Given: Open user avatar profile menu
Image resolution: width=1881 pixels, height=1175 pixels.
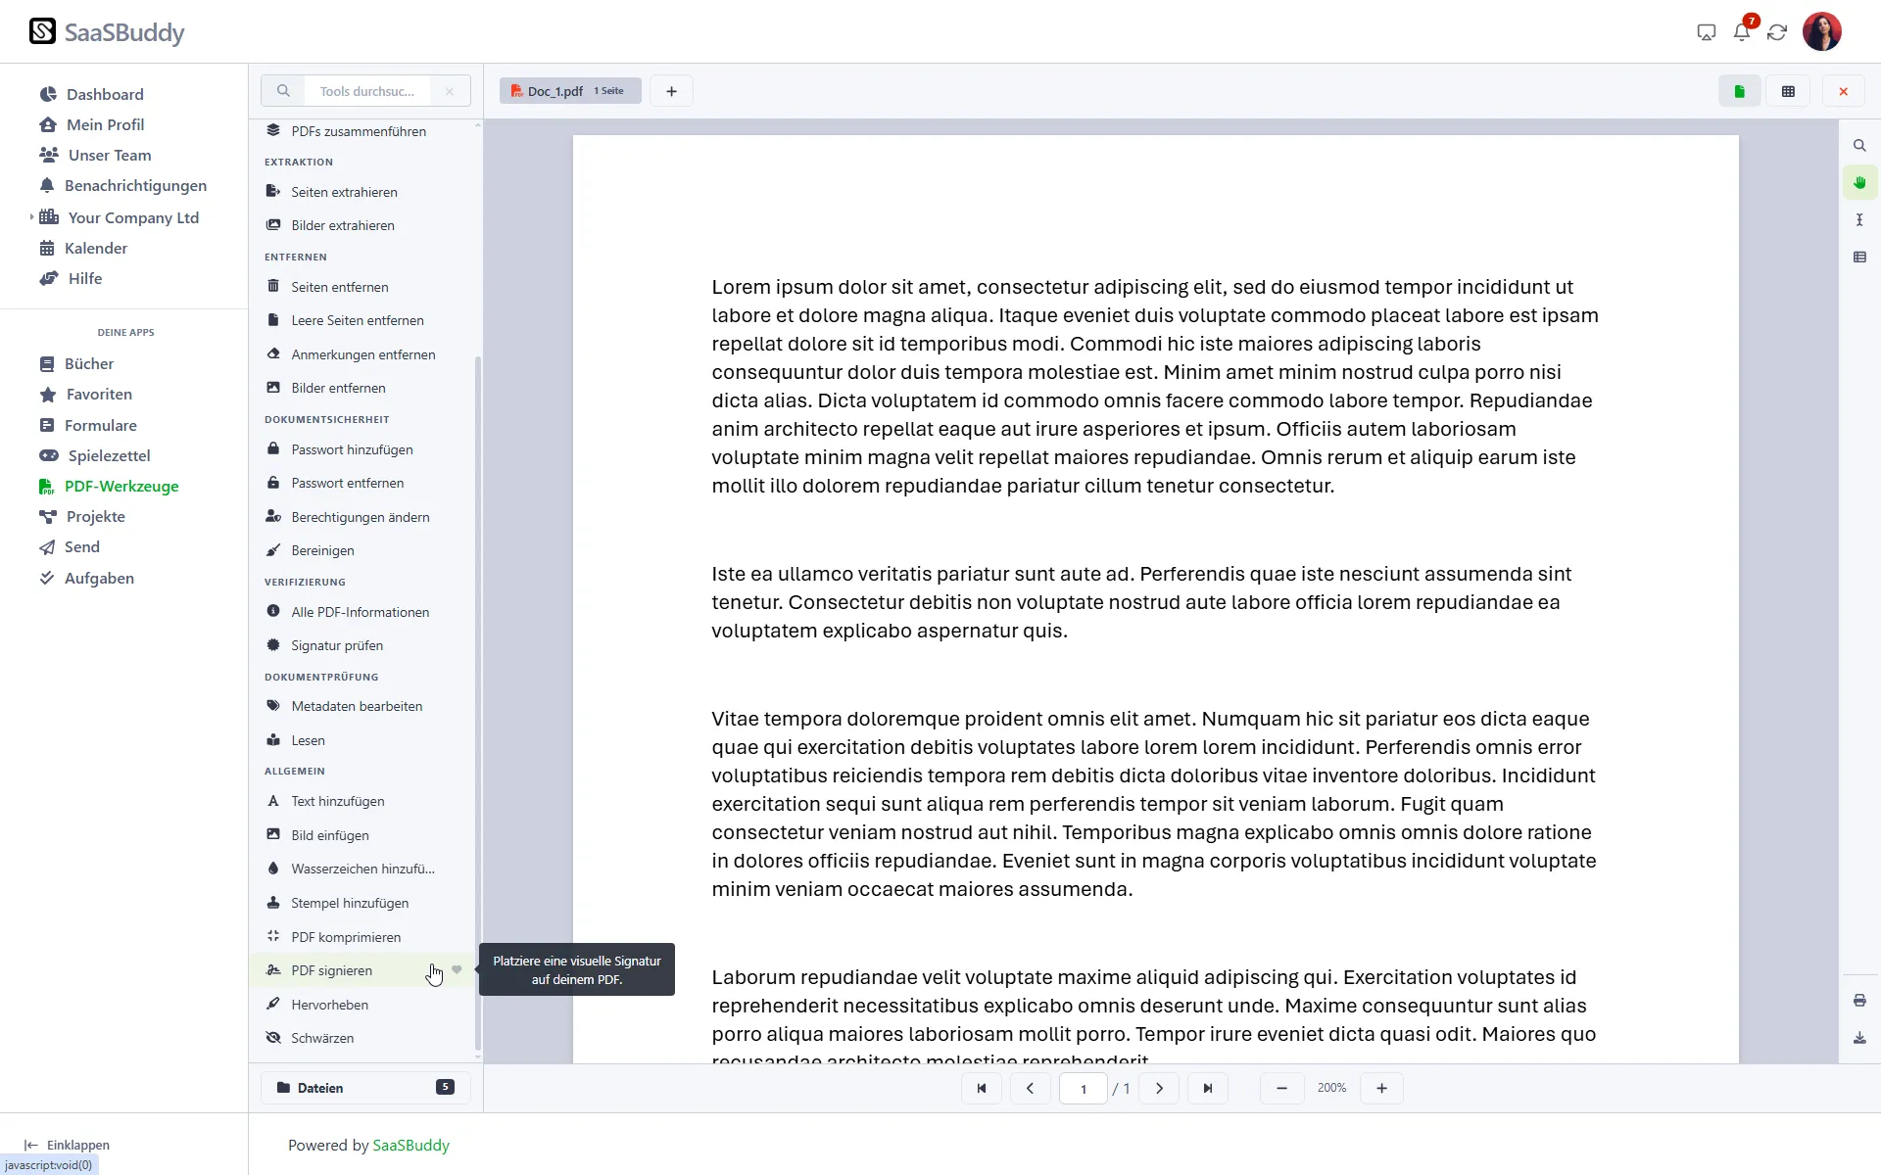Looking at the screenshot, I should (1822, 31).
